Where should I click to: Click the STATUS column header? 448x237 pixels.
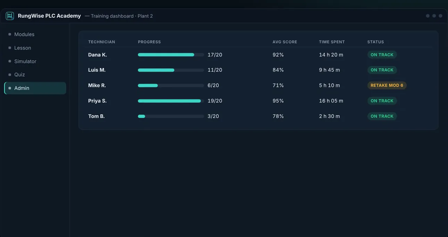coord(376,42)
